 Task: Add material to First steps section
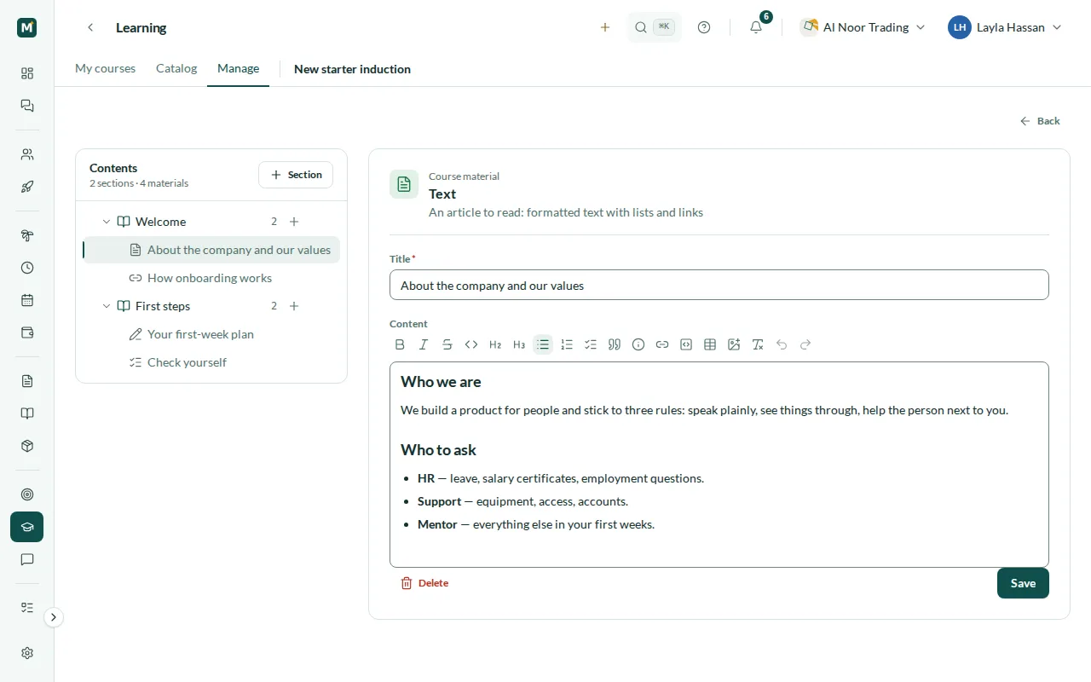coord(294,306)
